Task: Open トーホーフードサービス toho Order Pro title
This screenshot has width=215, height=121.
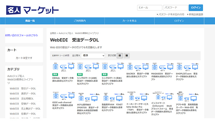Action: [138, 108]
